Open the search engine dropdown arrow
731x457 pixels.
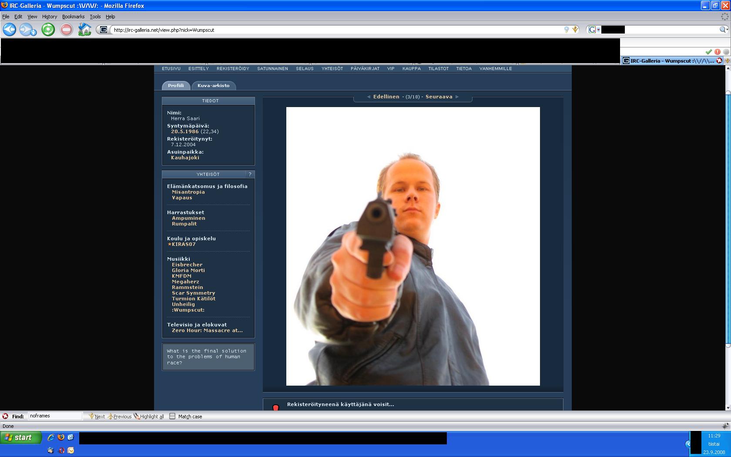tap(598, 30)
